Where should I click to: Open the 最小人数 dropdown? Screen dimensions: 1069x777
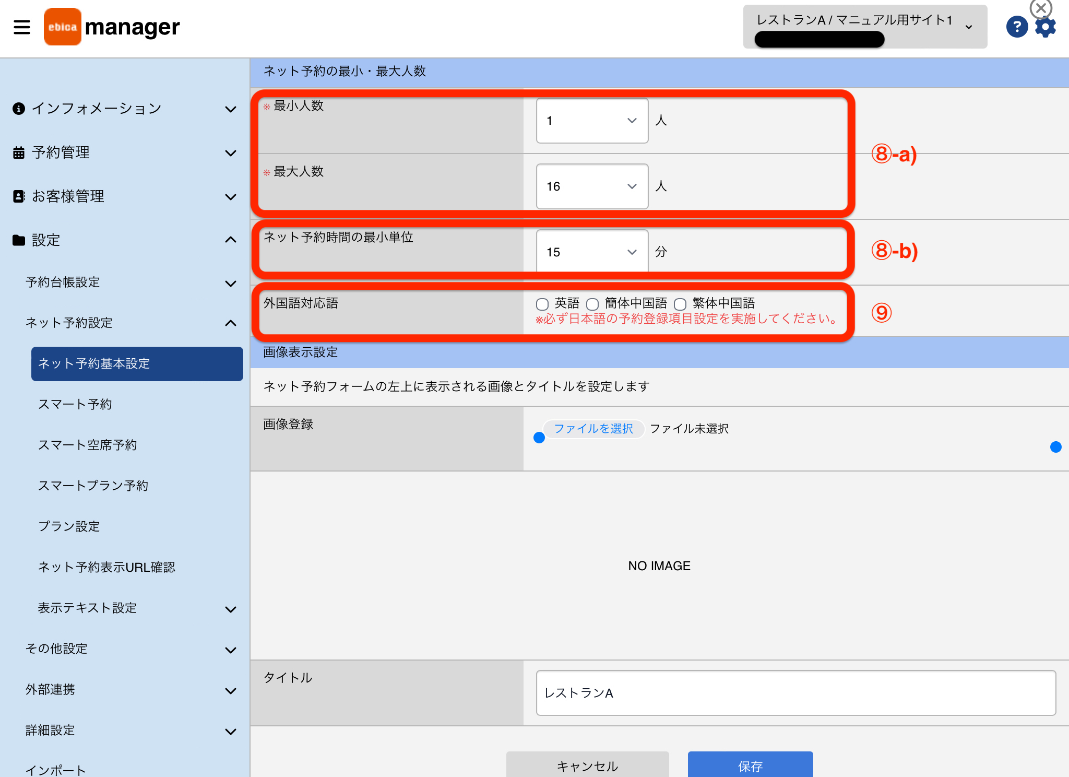click(592, 121)
